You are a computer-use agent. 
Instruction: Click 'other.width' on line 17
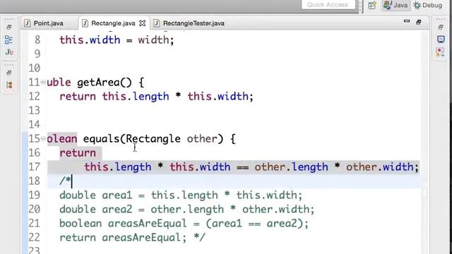point(380,167)
